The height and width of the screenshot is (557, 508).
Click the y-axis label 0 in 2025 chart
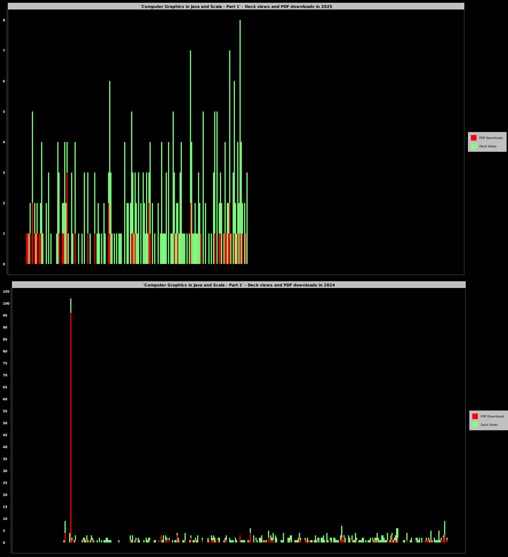(x=4, y=264)
